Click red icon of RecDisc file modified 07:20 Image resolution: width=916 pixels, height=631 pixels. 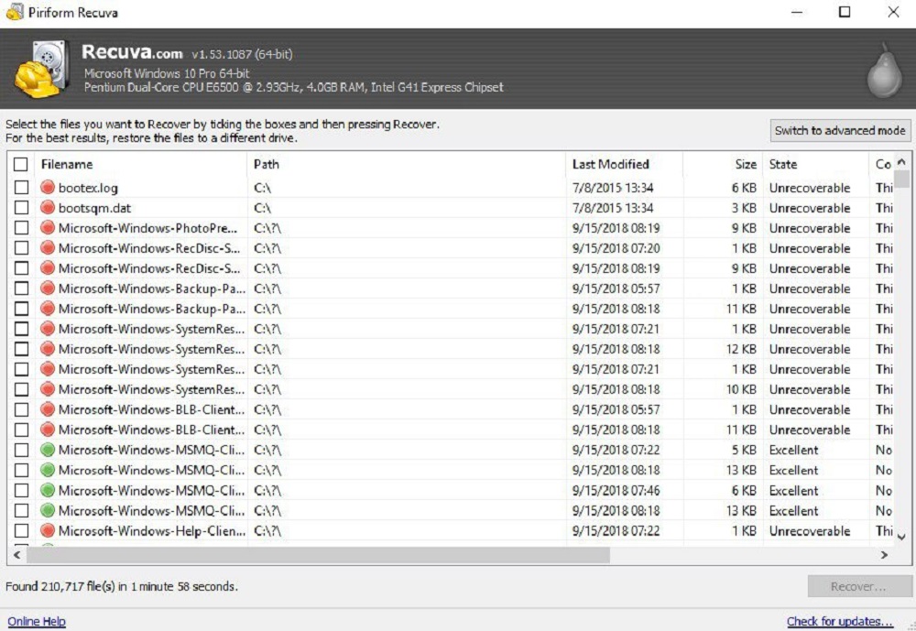tap(48, 247)
